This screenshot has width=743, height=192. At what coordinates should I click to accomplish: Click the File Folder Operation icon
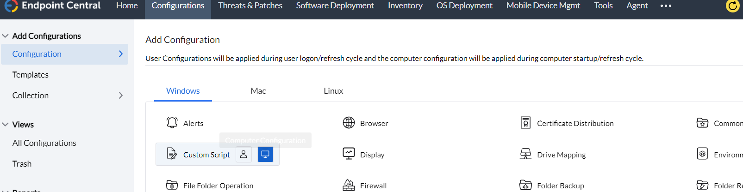click(172, 185)
